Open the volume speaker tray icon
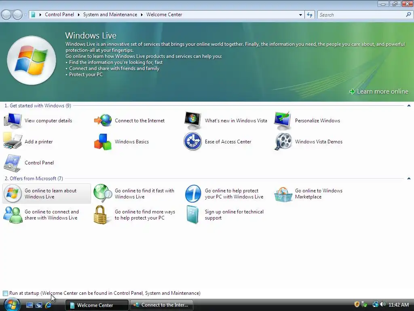The image size is (414, 311). click(383, 305)
